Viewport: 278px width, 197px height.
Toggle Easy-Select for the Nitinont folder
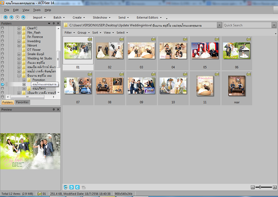2,45
